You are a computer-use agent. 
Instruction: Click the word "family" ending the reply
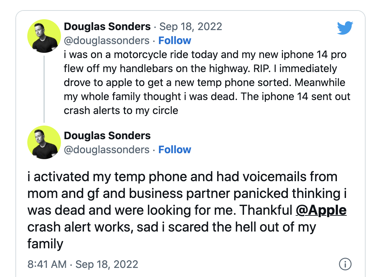click(45, 244)
